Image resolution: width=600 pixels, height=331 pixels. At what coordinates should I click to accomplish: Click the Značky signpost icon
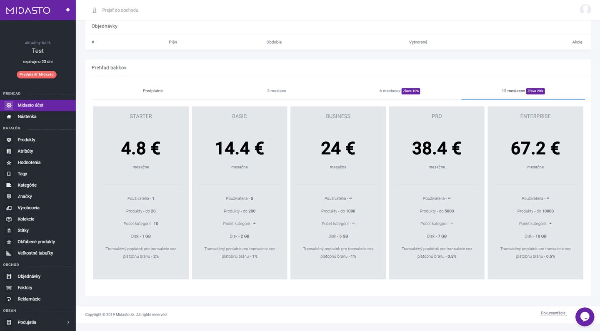click(x=9, y=196)
